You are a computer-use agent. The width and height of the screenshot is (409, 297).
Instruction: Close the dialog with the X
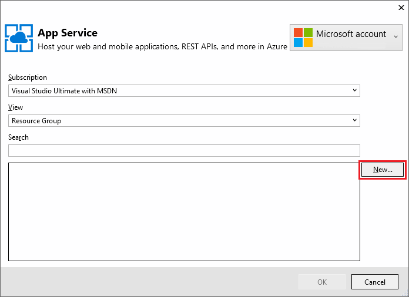tap(401, 8)
